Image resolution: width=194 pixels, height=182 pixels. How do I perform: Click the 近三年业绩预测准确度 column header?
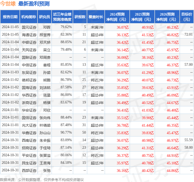coord(62,17)
